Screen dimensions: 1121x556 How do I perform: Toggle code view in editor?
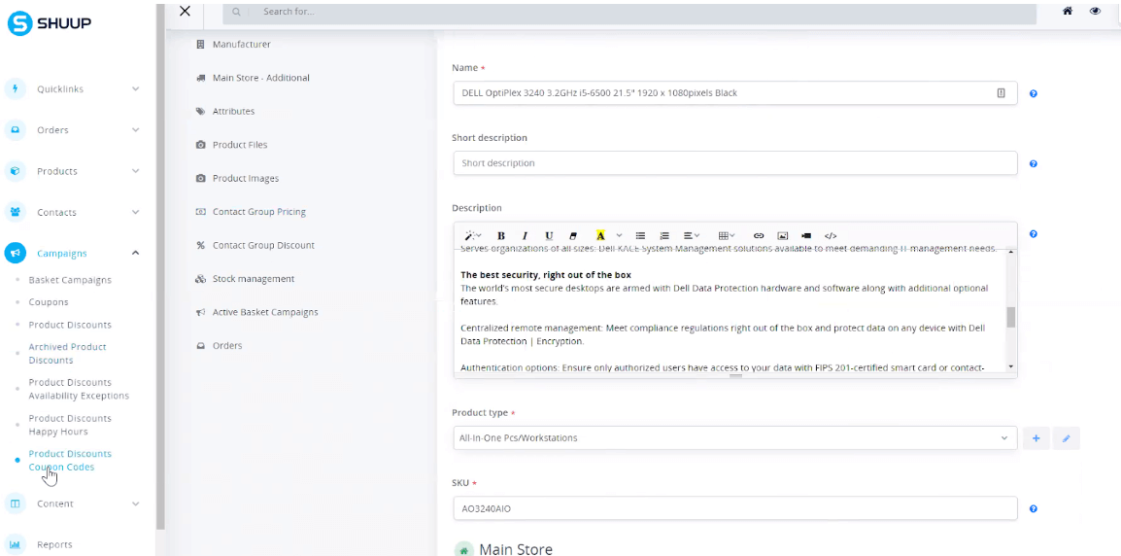(x=830, y=235)
